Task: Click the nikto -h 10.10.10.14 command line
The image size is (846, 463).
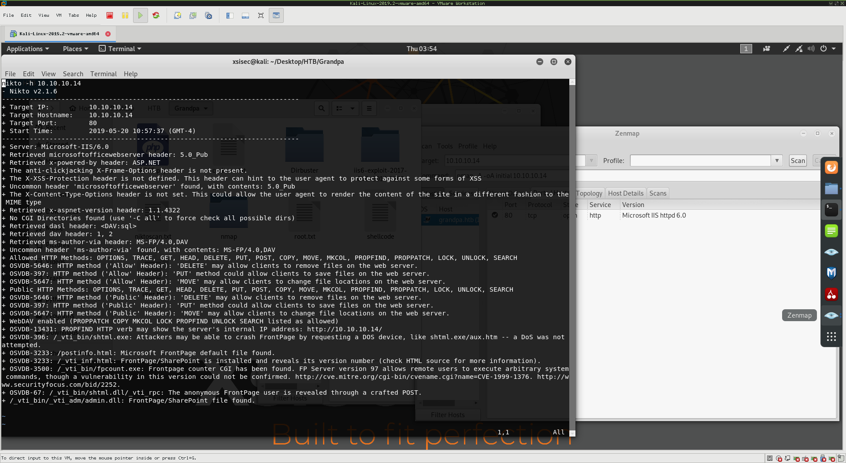Action: coord(41,83)
